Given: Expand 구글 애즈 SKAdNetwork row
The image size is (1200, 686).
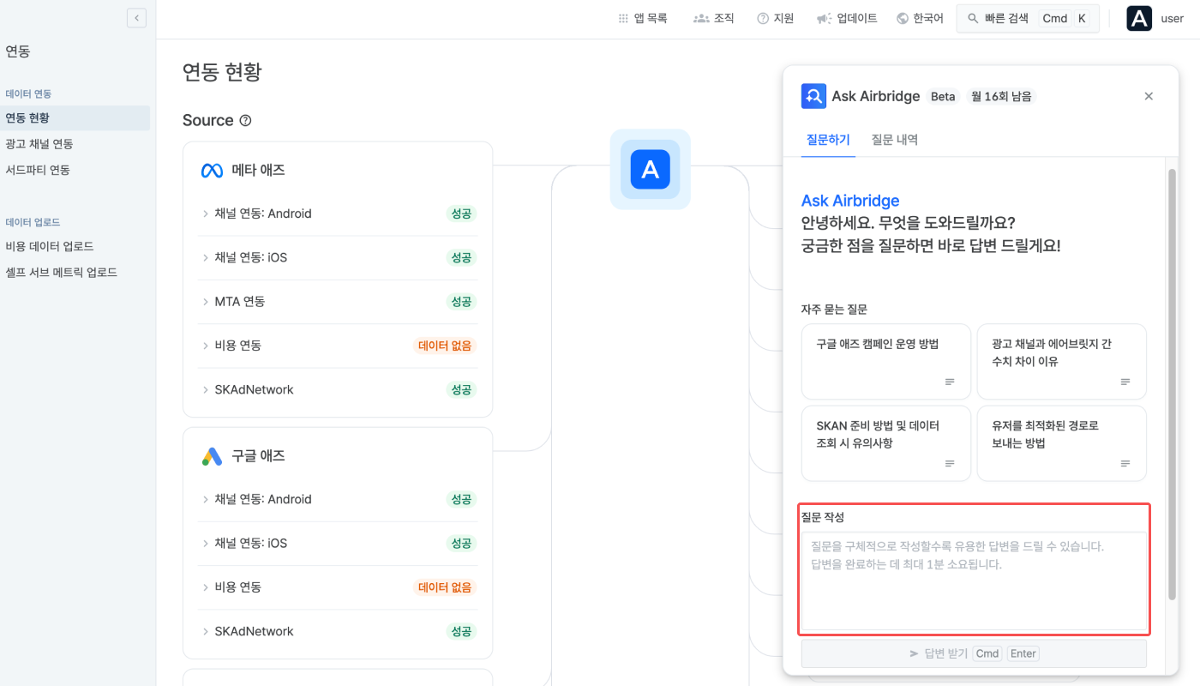Looking at the screenshot, I should click(x=338, y=631).
